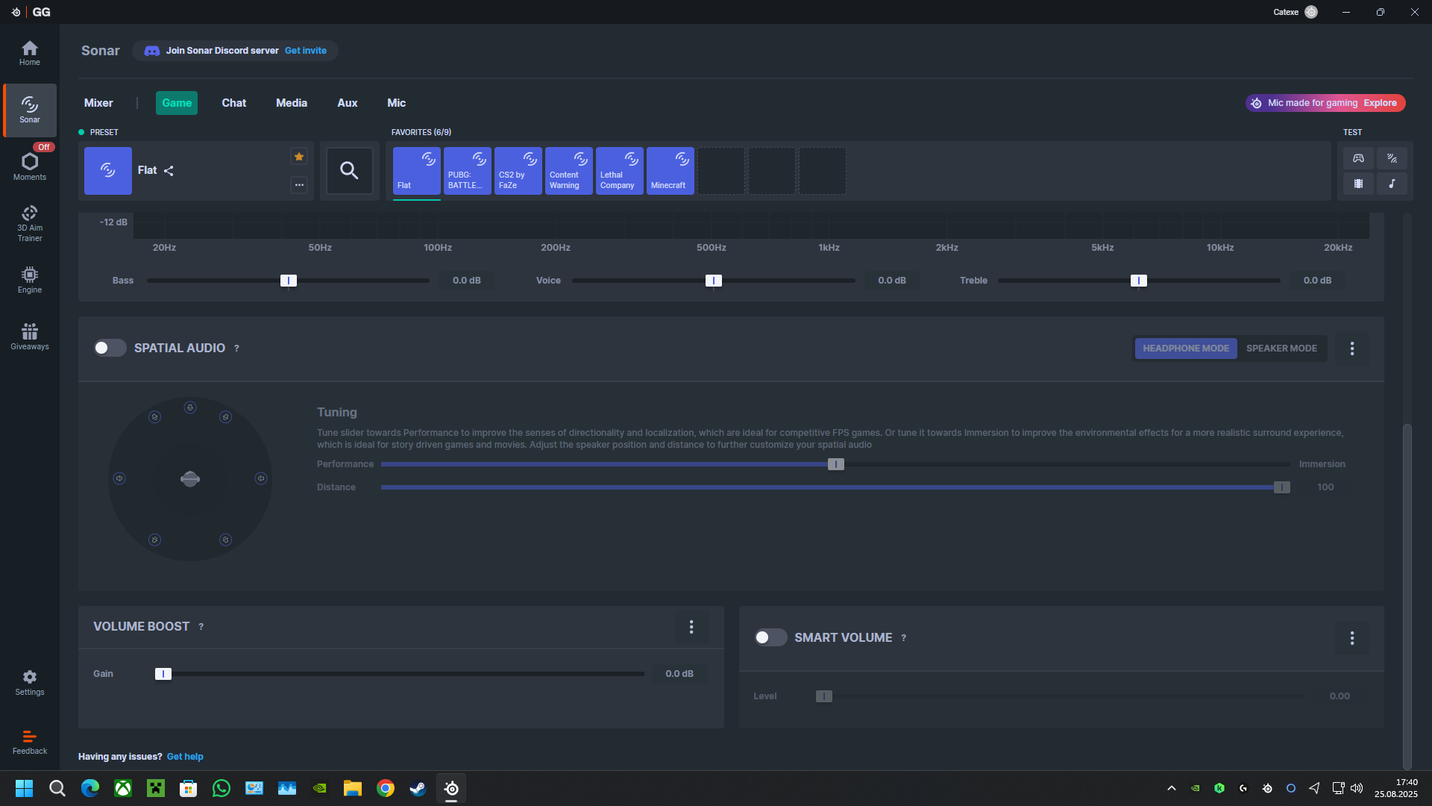
Task: Switch to Speaker Mode
Action: pos(1281,349)
